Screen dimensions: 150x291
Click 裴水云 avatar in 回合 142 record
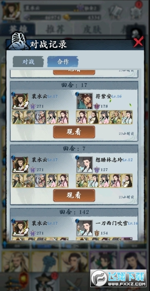[x=20, y=228]
